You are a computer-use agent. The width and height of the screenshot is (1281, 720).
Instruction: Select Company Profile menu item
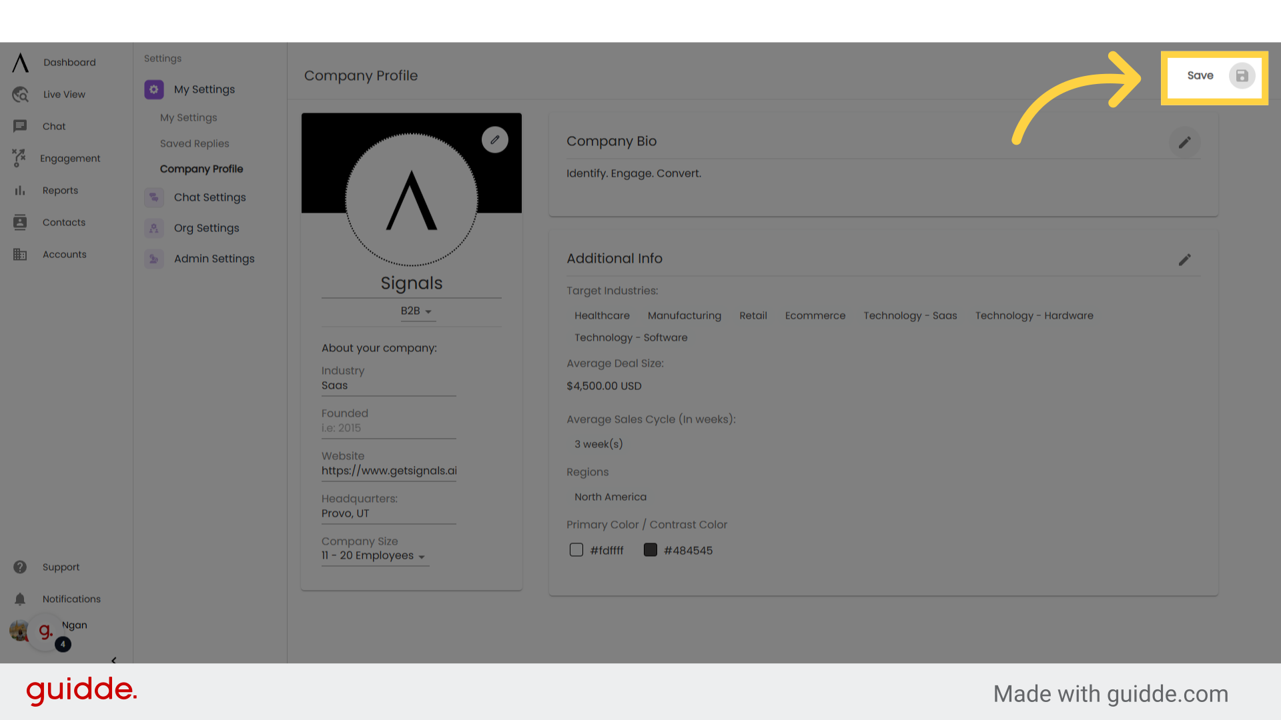tap(201, 169)
